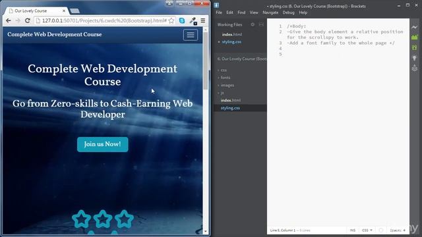This screenshot has height=237, width=422.
Task: Open index.html in project tree
Action: click(x=231, y=100)
